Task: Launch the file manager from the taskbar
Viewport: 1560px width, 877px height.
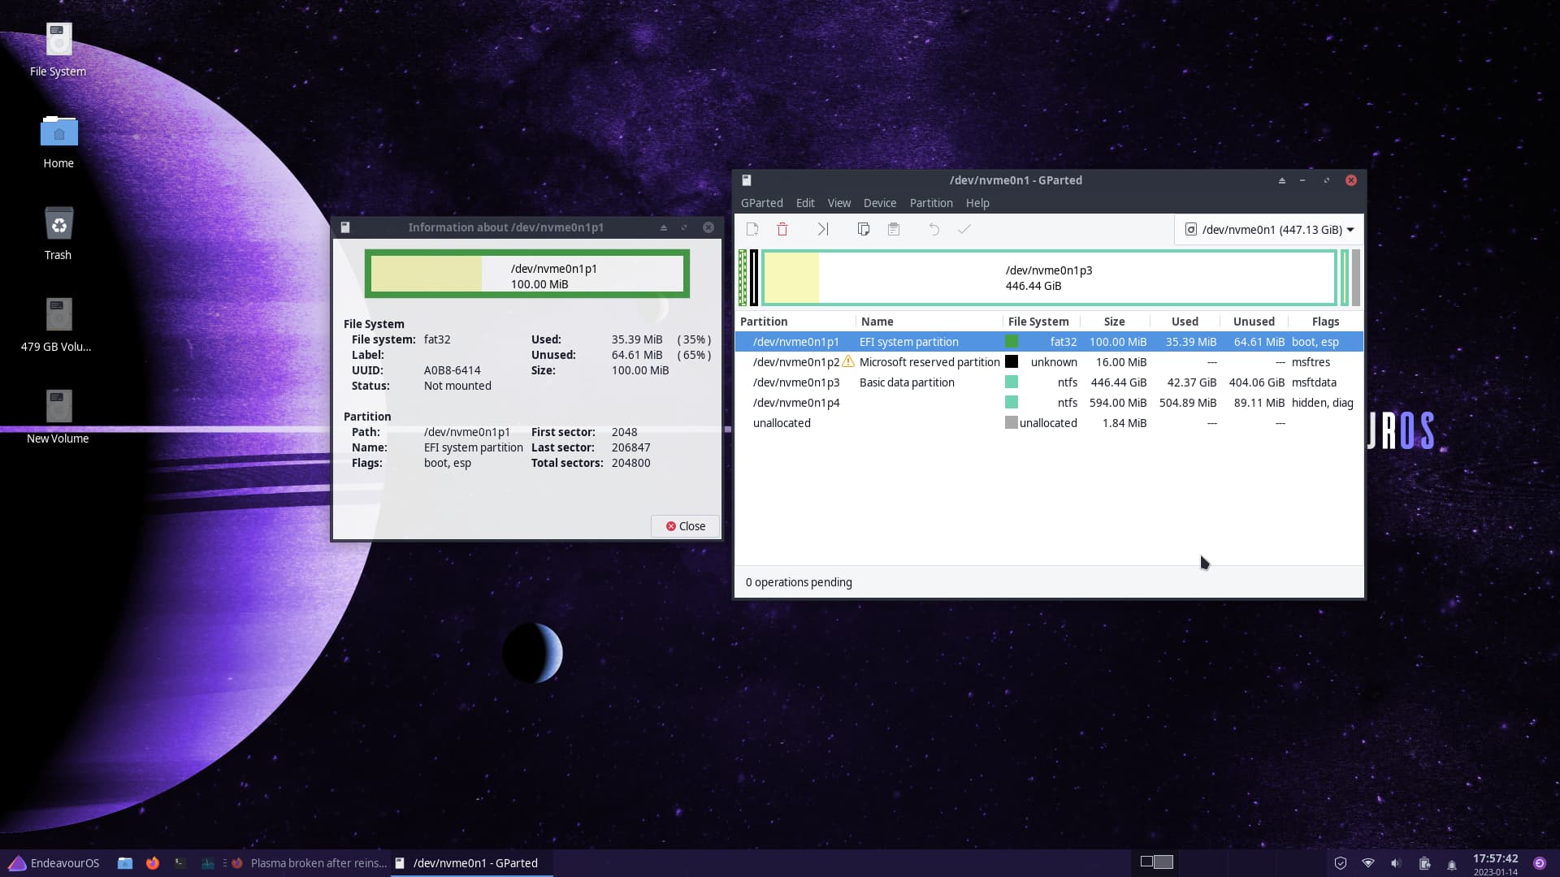Action: pos(125,863)
